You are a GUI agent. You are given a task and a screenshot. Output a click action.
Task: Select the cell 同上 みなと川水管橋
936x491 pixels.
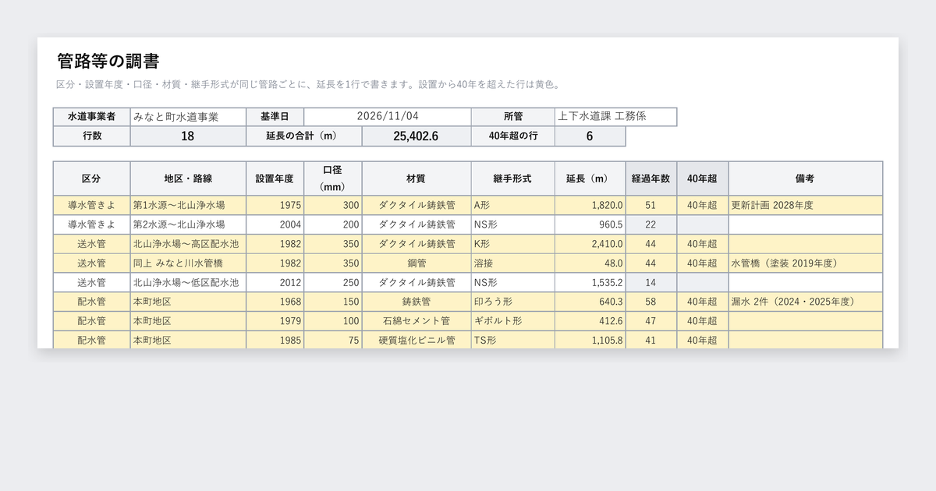pyautogui.click(x=188, y=263)
